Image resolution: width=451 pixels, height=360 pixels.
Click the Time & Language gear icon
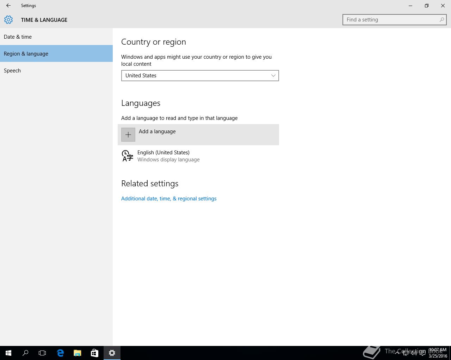click(8, 20)
